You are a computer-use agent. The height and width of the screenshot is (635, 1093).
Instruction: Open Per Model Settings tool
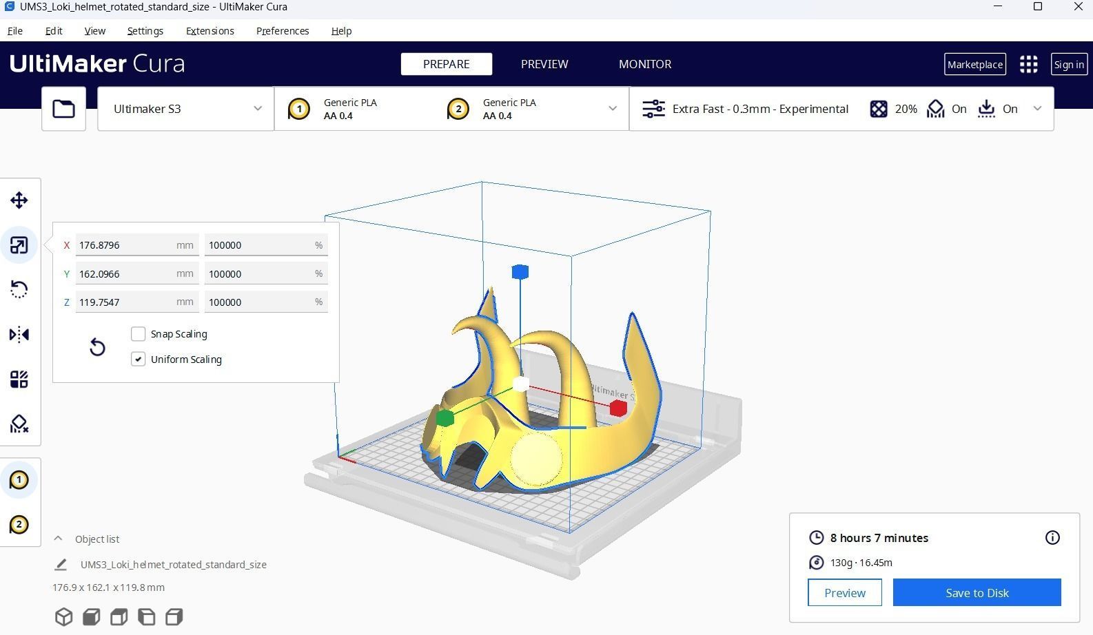(x=19, y=379)
